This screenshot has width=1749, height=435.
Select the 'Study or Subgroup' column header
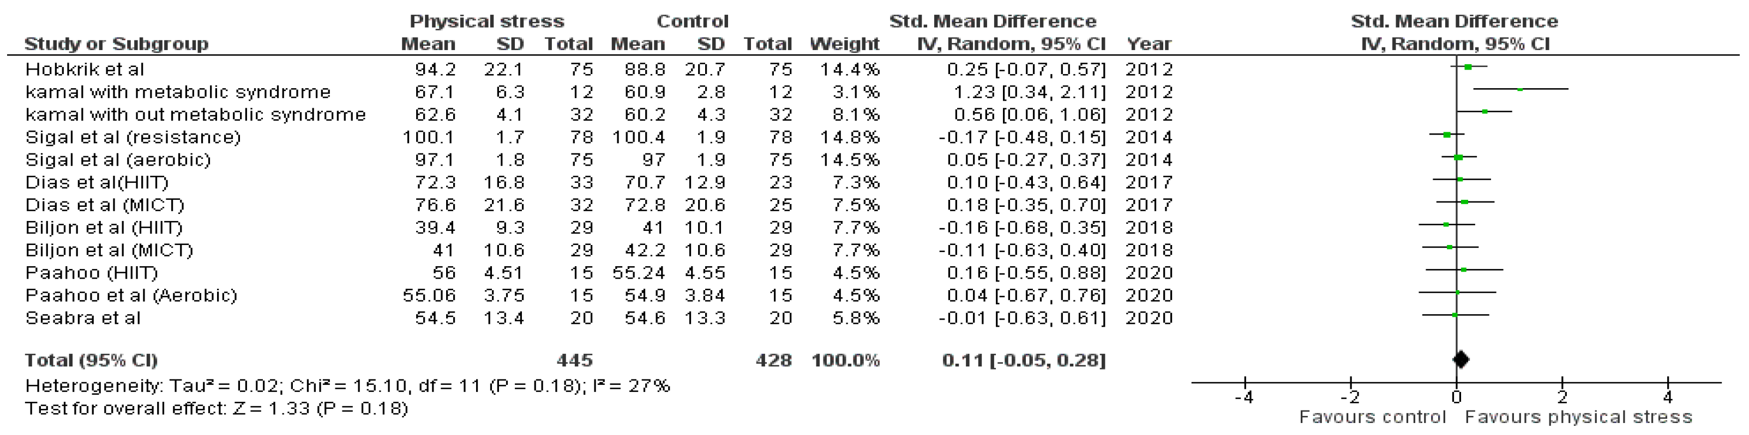point(116,44)
